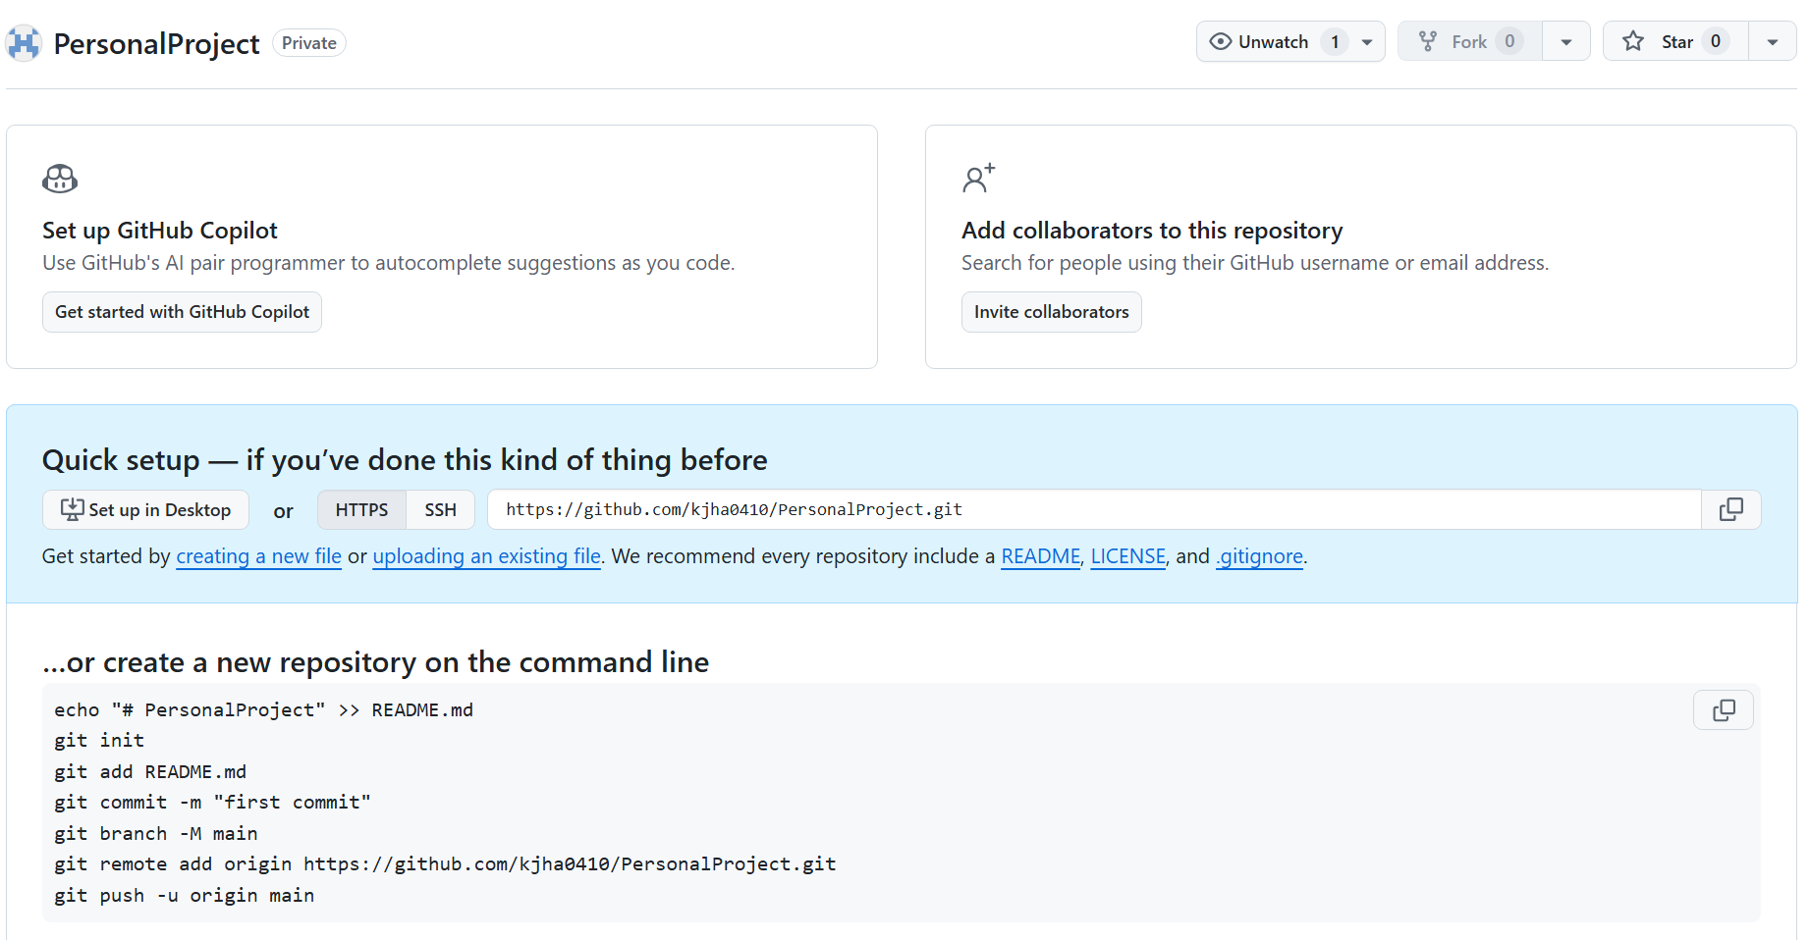Set up repository in Desktop
The image size is (1810, 940).
[145, 510]
